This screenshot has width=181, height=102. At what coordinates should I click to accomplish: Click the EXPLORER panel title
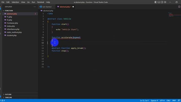8,7
